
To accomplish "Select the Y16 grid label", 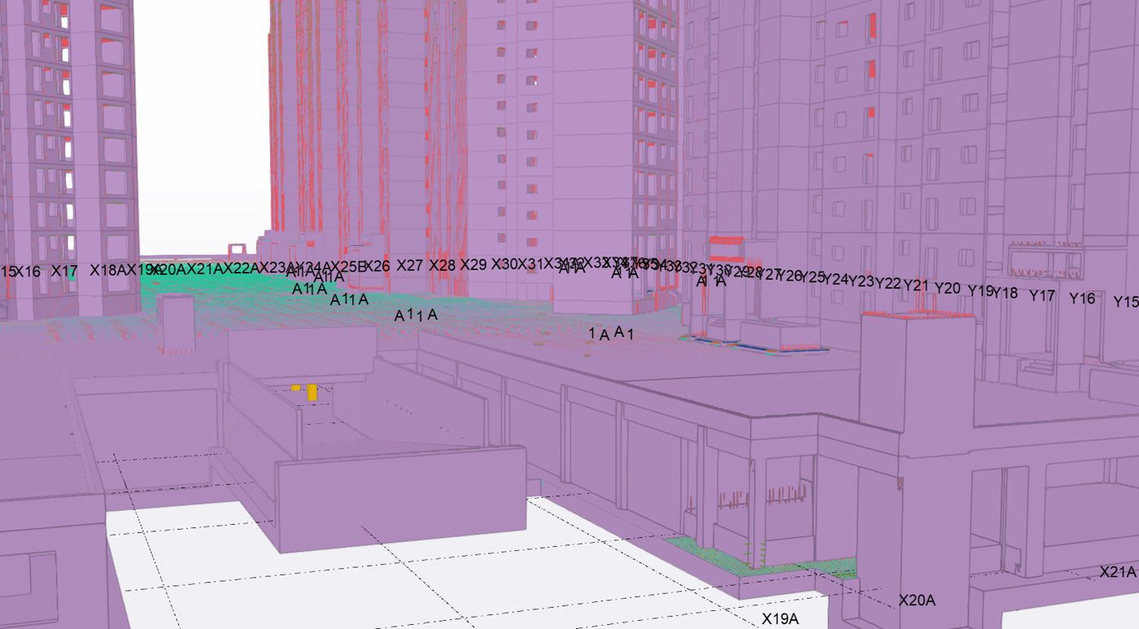I will 1082,299.
